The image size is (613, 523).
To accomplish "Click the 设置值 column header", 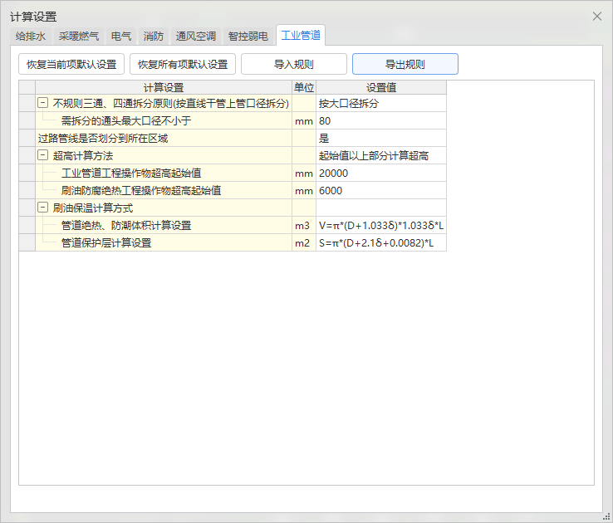I will (x=380, y=87).
